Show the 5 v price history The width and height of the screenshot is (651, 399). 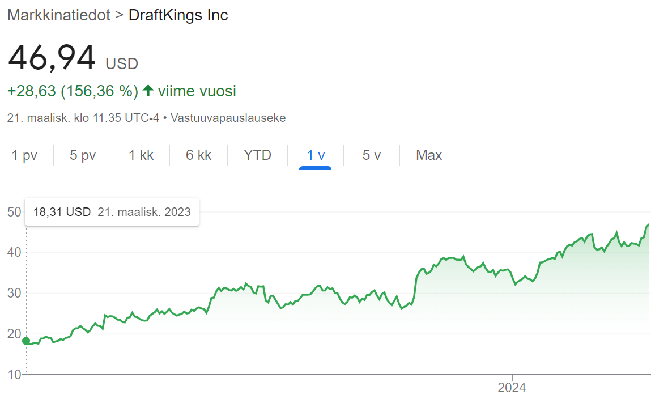pos(372,155)
